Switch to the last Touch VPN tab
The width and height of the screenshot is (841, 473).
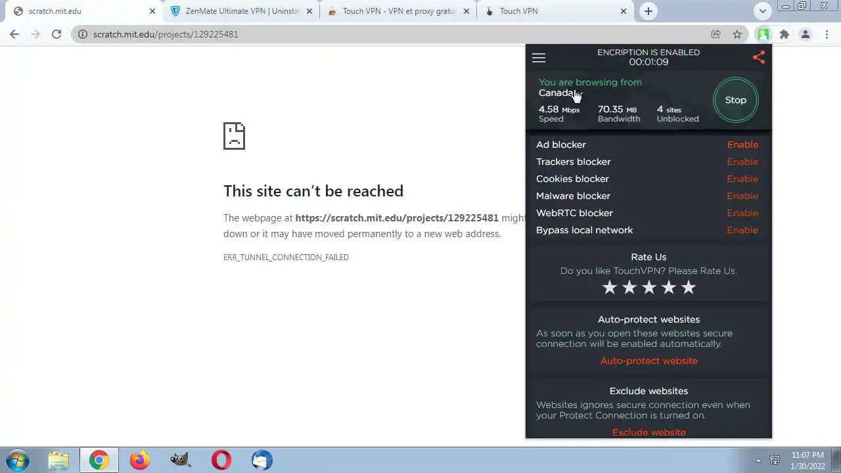[x=556, y=11]
